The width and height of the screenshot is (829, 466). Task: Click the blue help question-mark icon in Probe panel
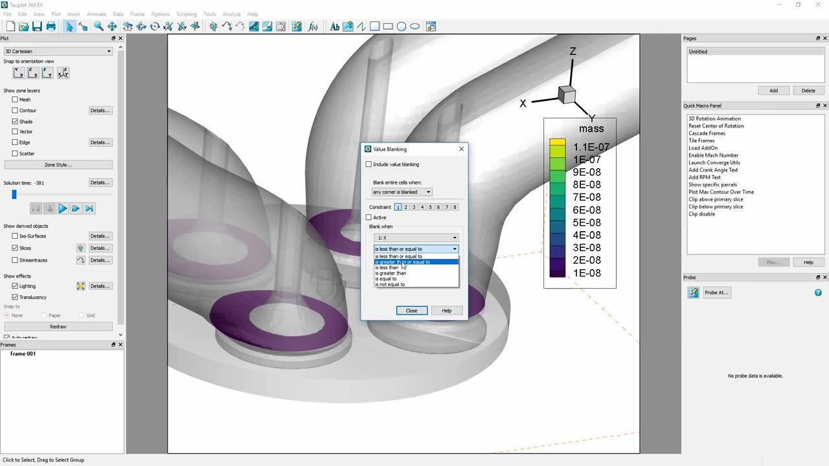coord(818,293)
